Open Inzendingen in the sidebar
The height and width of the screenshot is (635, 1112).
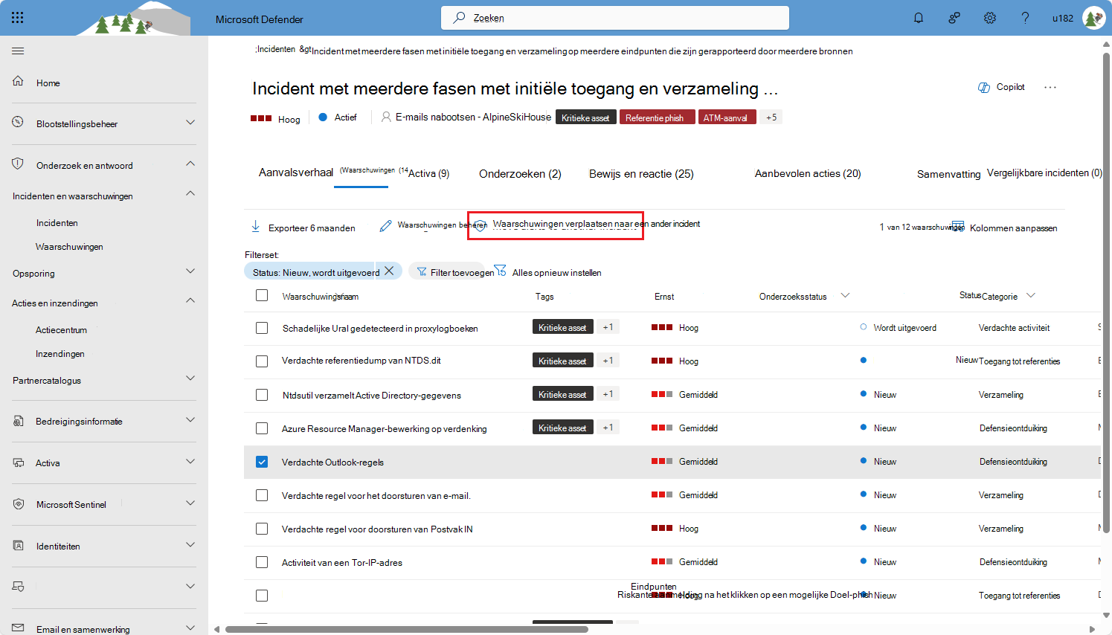click(x=60, y=354)
